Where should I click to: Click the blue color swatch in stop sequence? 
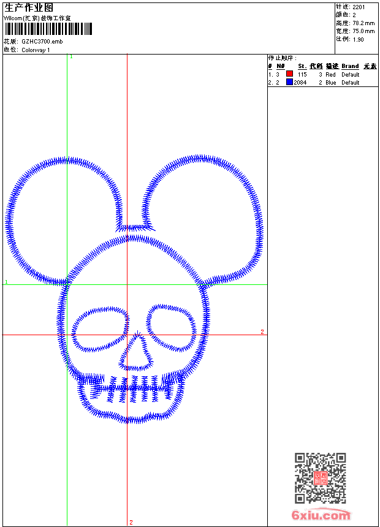tap(289, 82)
